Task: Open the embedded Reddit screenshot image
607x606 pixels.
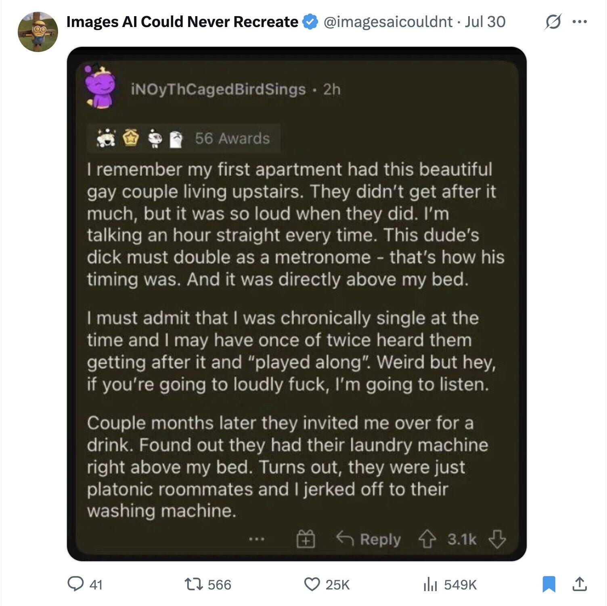Action: pyautogui.click(x=297, y=303)
